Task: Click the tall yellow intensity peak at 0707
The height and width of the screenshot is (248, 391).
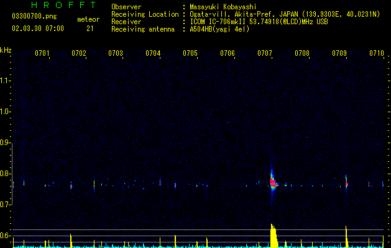Action: pyautogui.click(x=274, y=236)
